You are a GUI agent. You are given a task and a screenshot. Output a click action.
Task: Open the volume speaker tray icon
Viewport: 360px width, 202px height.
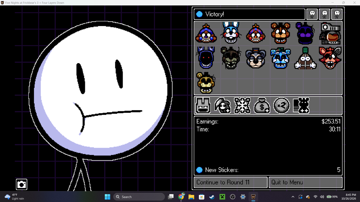click(322, 197)
